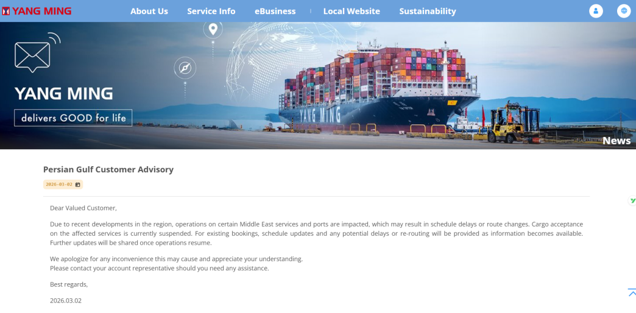Viewport: 636px width, 313px height.
Task: Open the Service Info menu
Action: point(211,12)
